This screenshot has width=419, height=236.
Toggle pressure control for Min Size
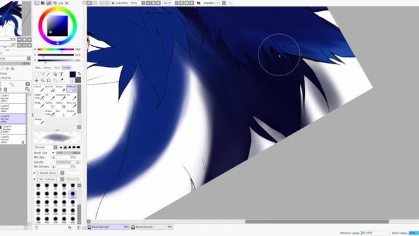tap(53, 157)
